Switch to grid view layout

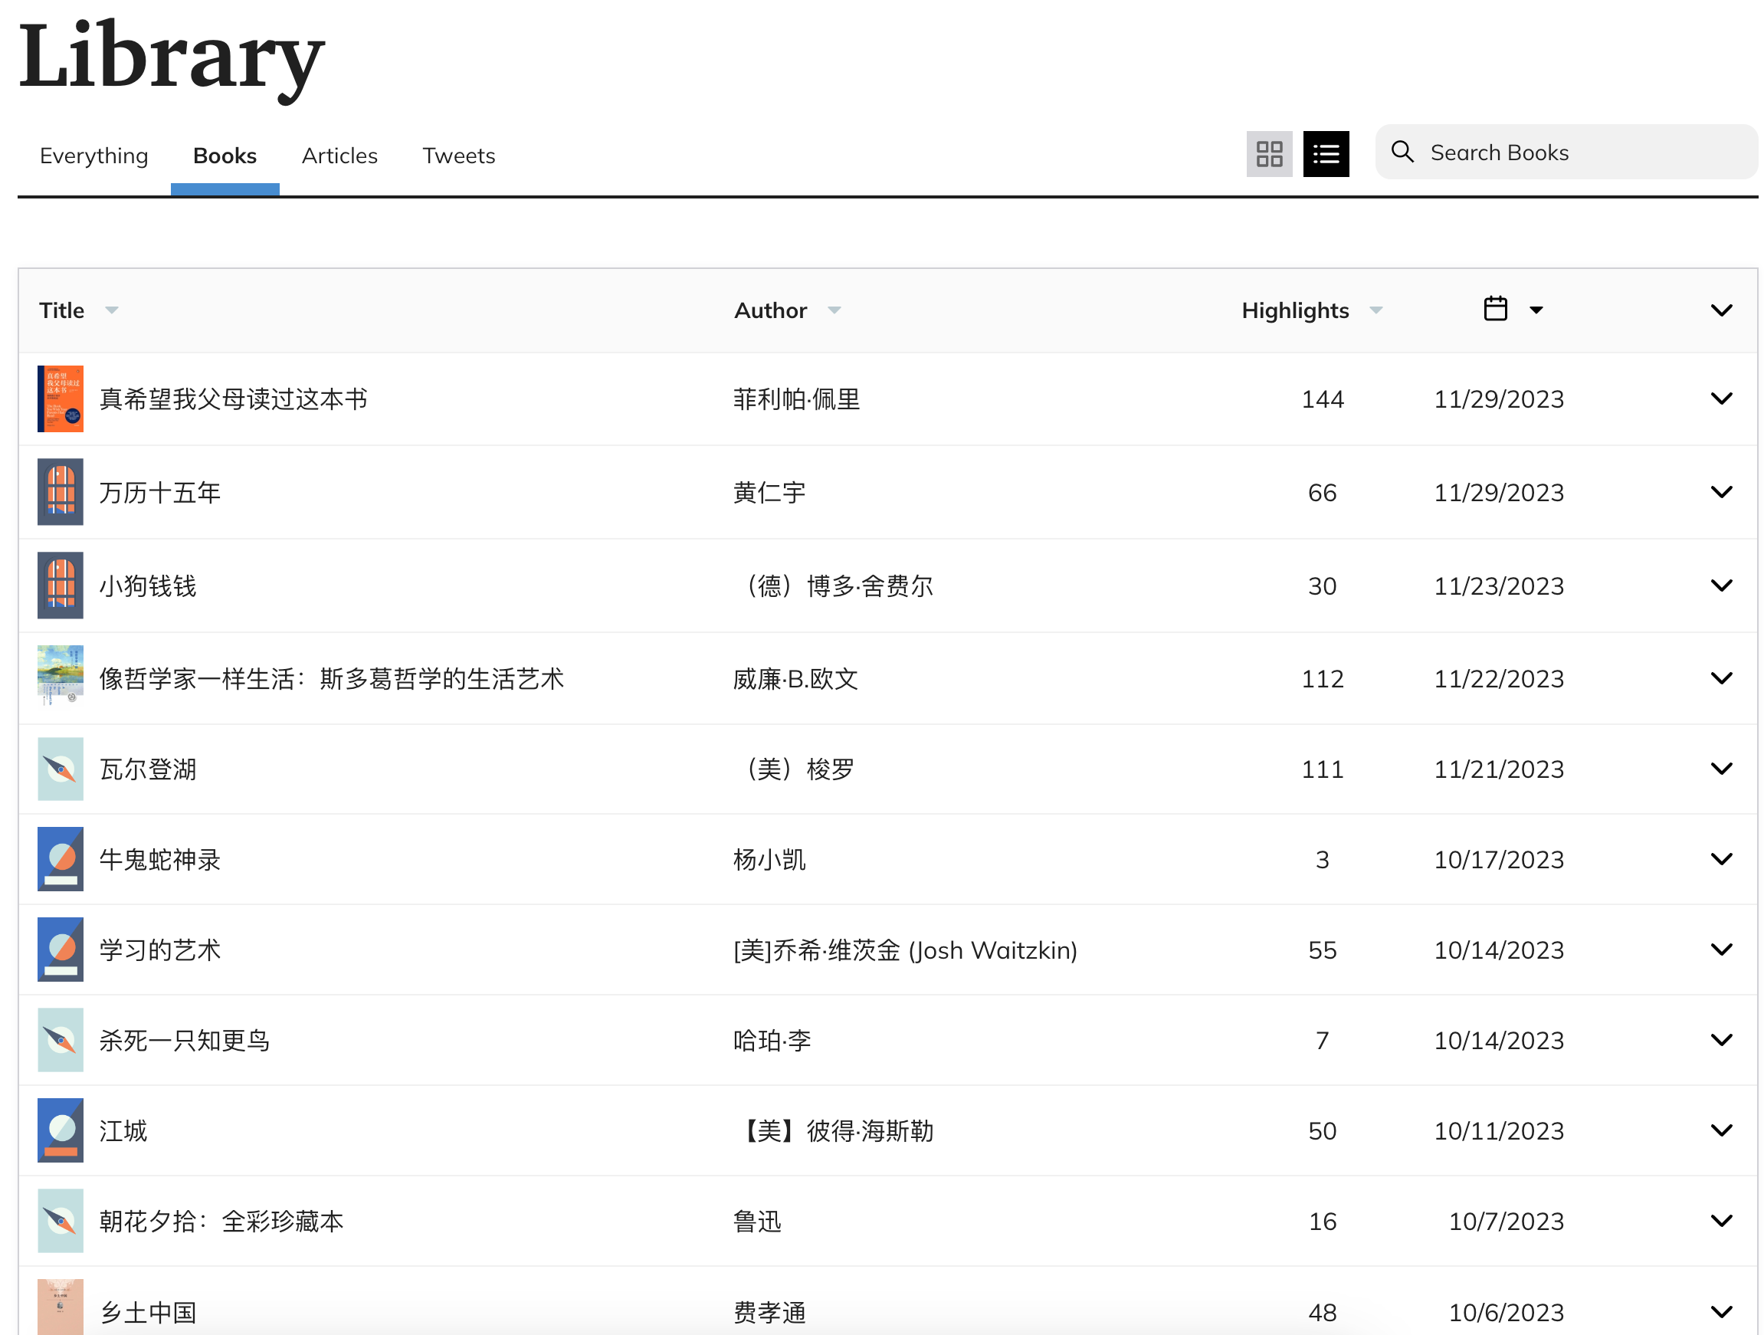click(x=1269, y=154)
